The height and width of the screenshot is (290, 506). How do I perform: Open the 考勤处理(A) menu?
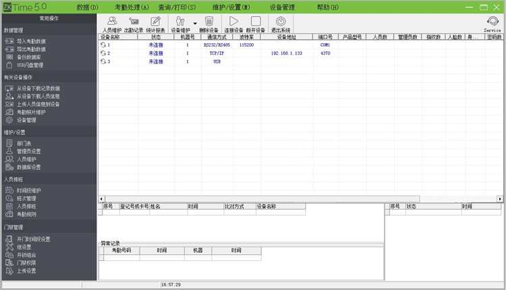pos(132,7)
